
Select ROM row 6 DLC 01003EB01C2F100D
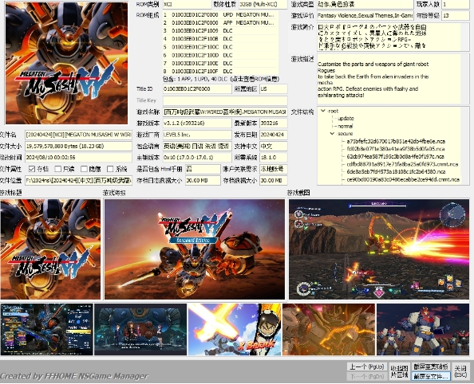click(x=220, y=55)
